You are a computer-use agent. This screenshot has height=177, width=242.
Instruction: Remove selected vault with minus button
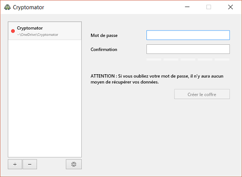pos(30,164)
